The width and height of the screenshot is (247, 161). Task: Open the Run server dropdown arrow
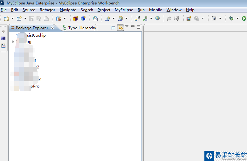point(151,18)
